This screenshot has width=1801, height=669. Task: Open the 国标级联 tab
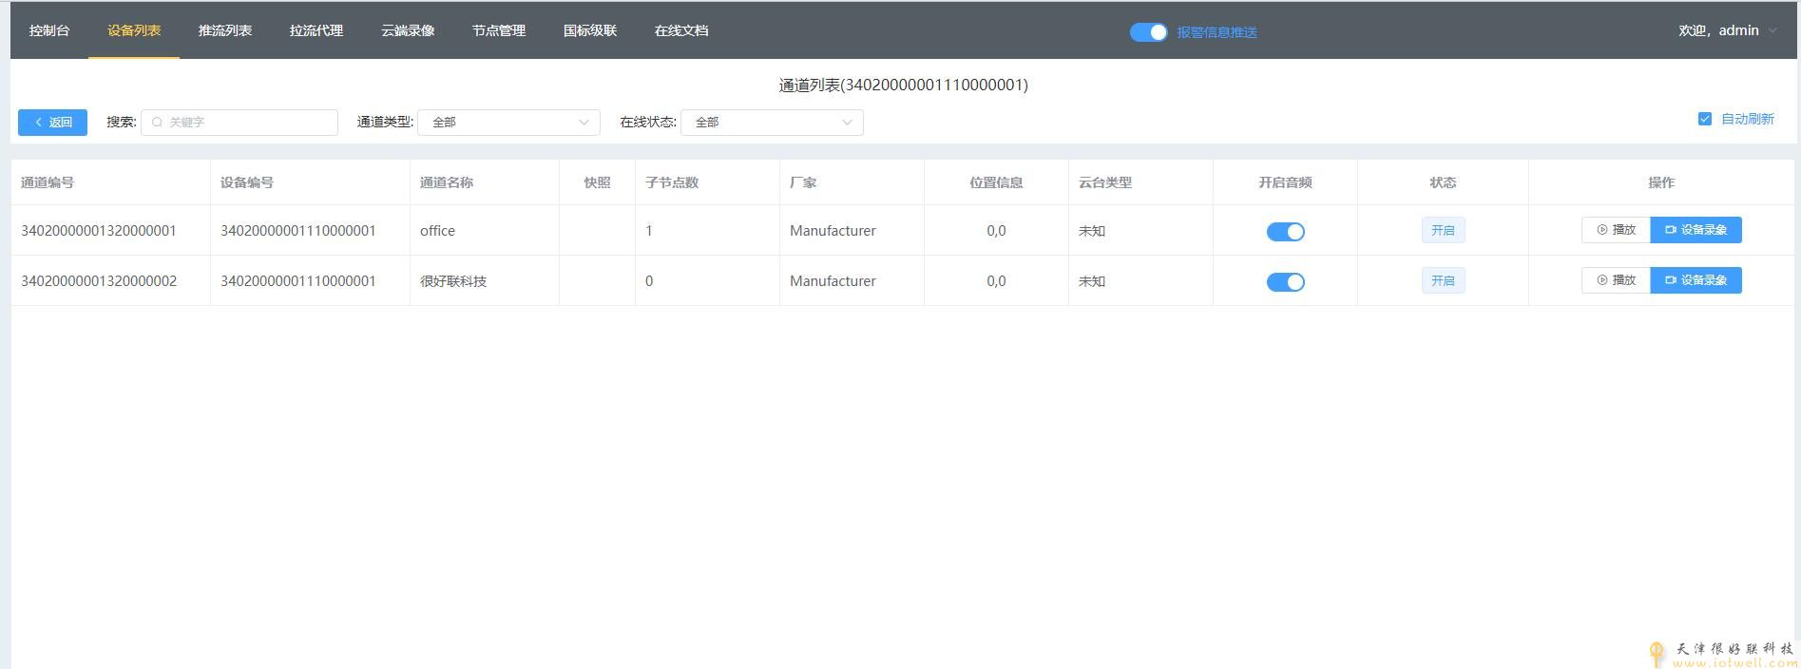[x=590, y=30]
